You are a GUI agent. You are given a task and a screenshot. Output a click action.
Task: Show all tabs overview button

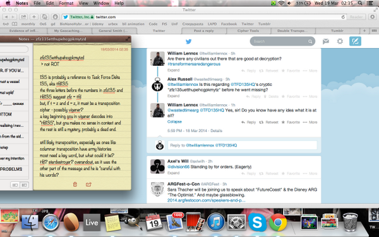tap(374, 31)
